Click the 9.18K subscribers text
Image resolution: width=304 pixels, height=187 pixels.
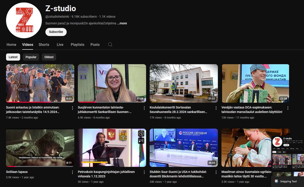84,16
